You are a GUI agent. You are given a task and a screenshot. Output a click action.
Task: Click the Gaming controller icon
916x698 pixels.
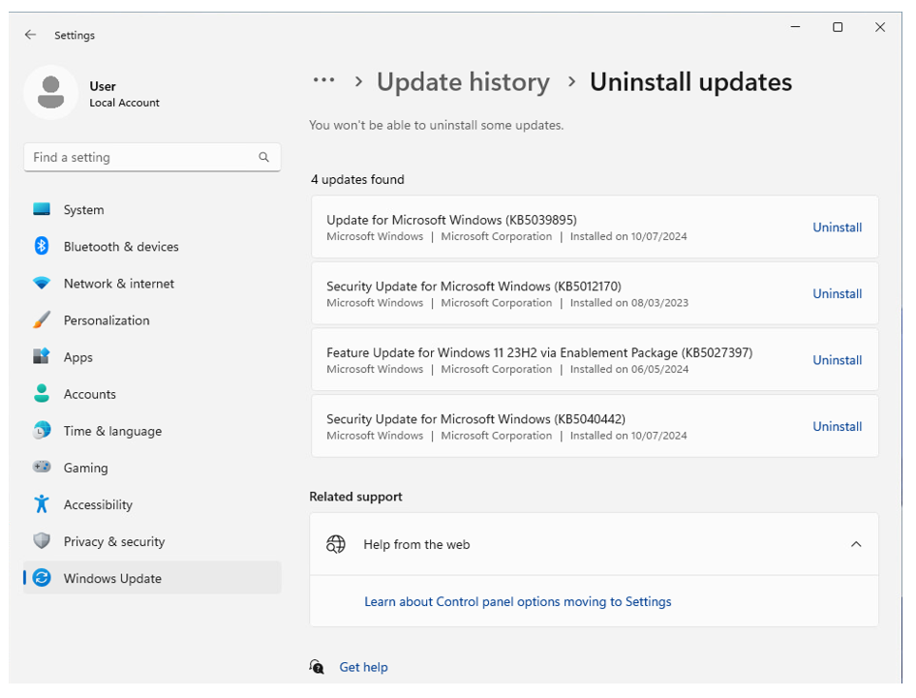(42, 468)
